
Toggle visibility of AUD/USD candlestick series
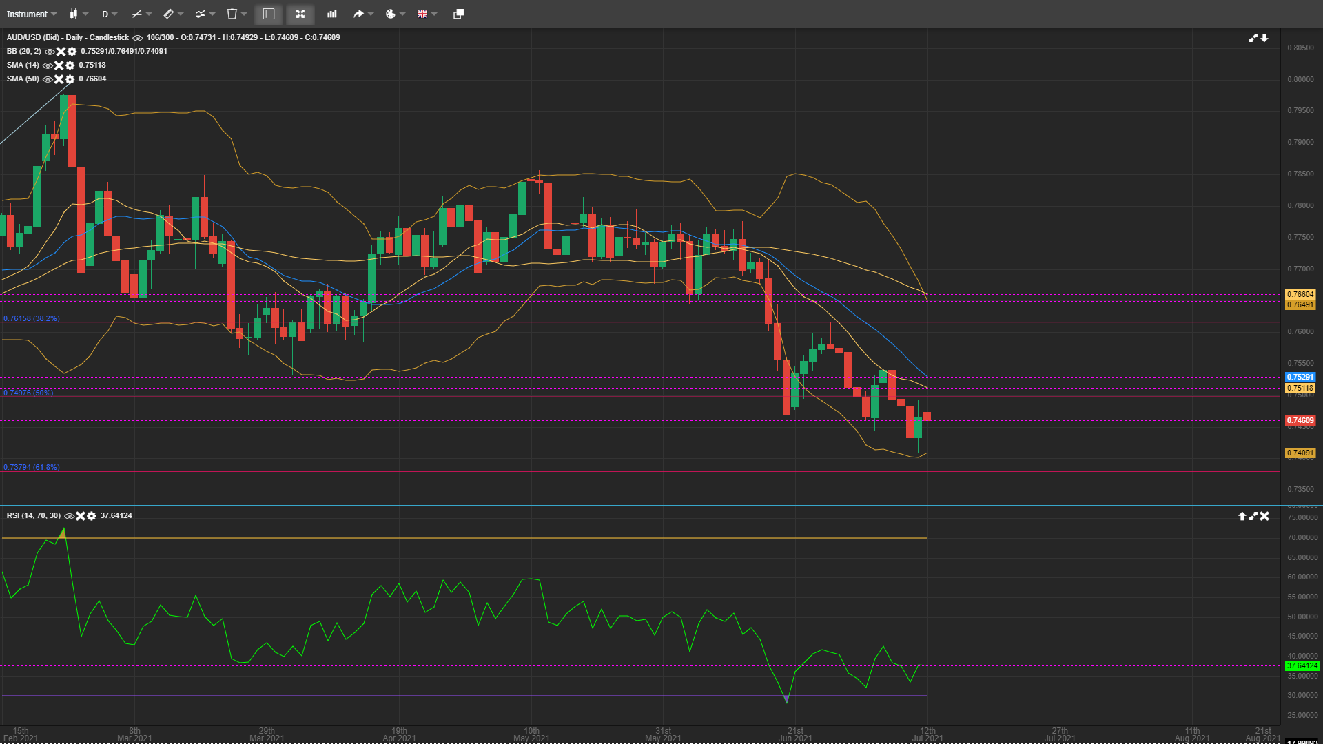[138, 38]
